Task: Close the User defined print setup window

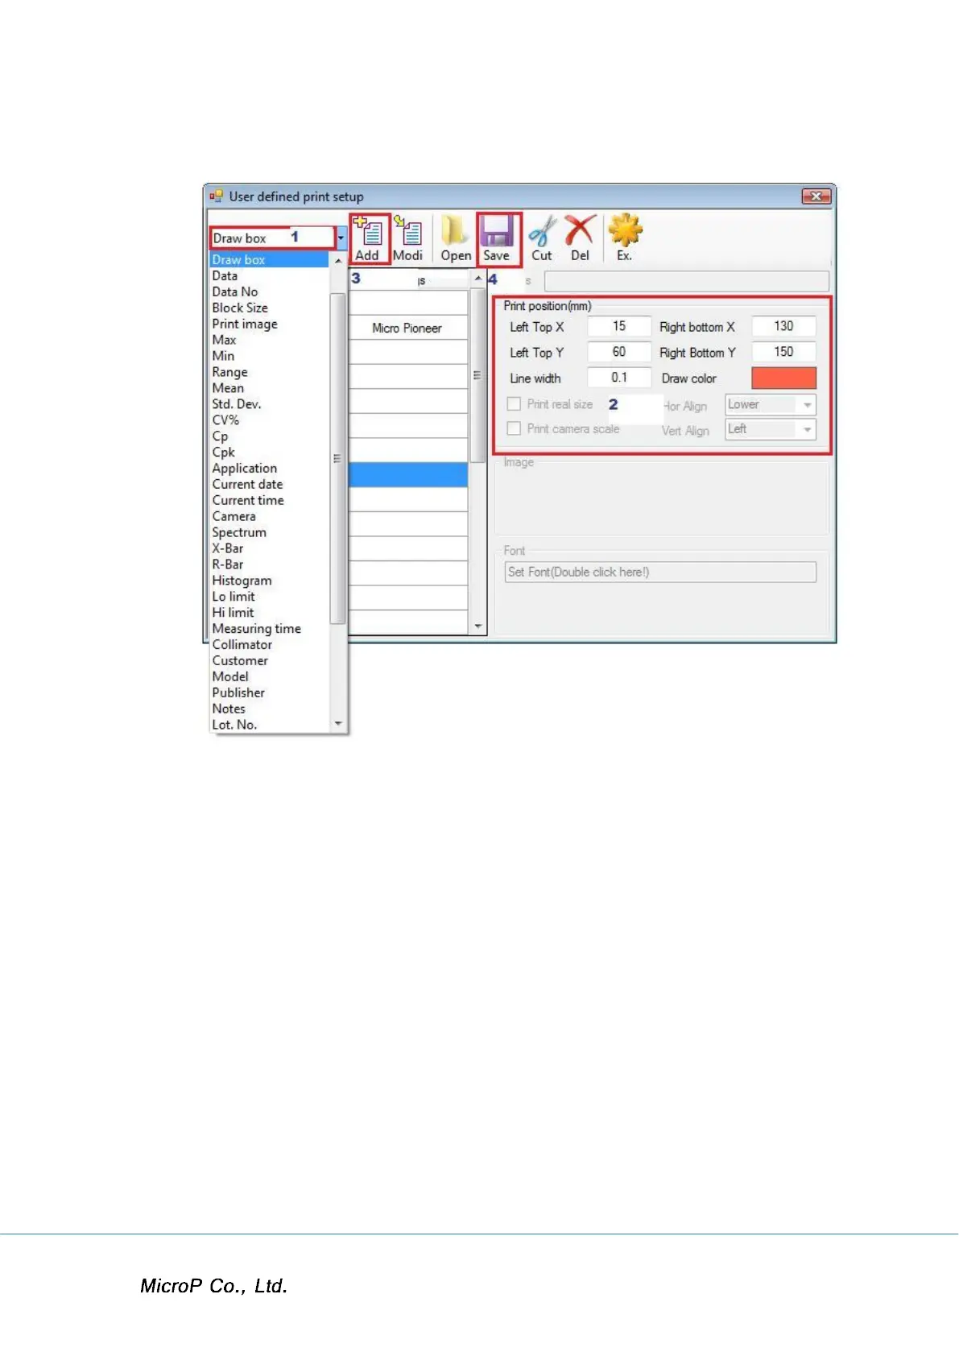Action: [816, 196]
